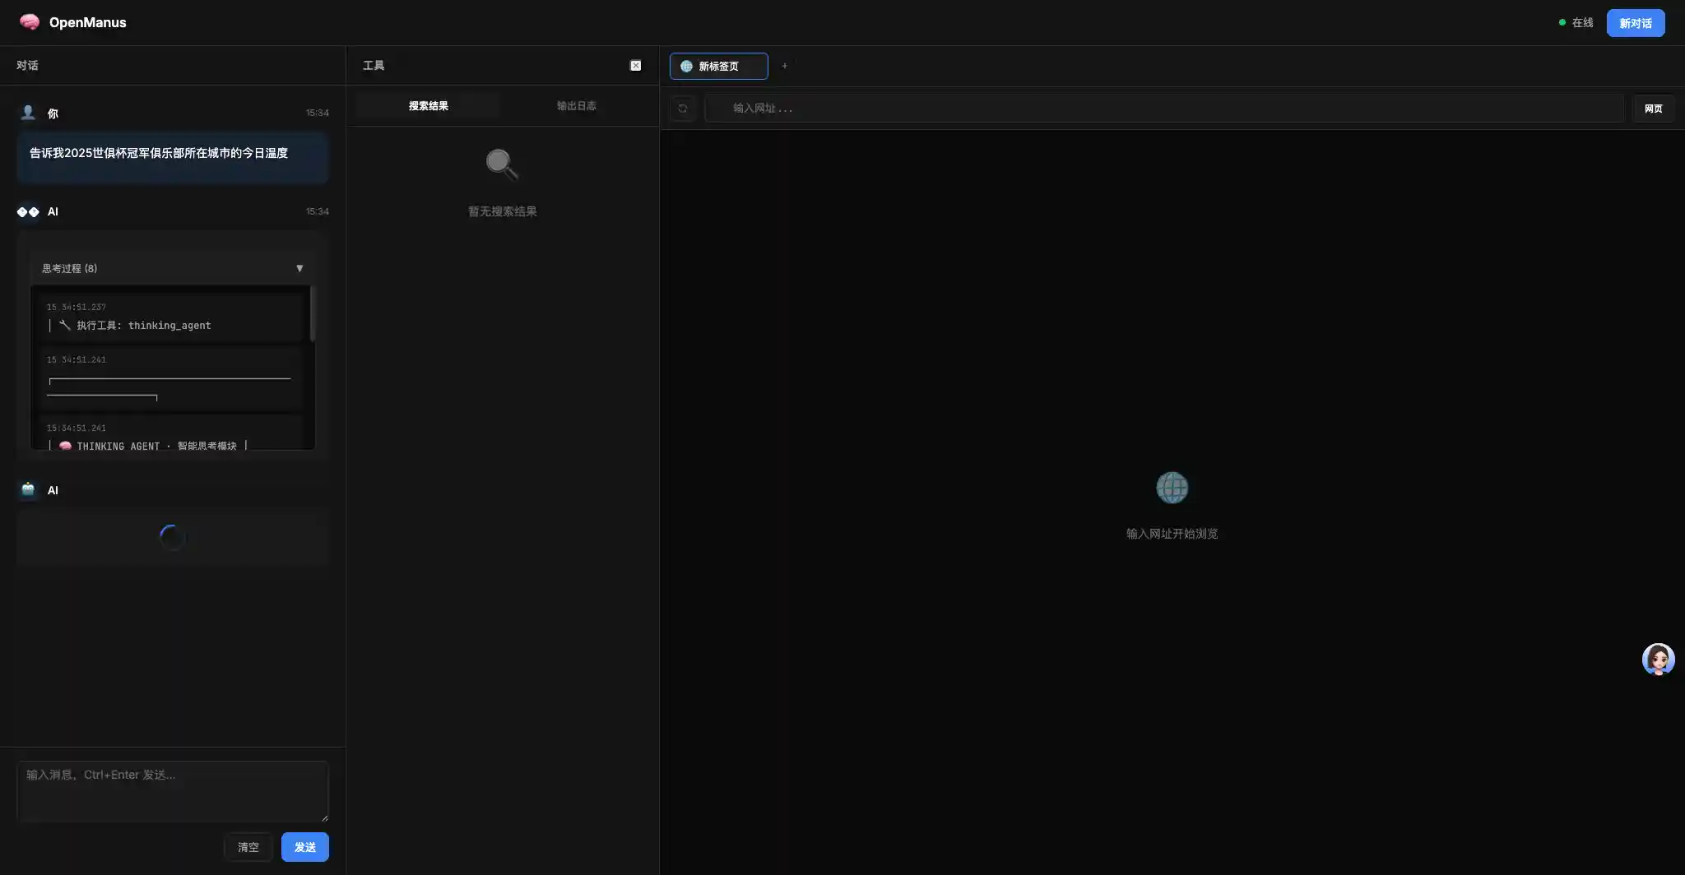This screenshot has height=875, width=1685.
Task: Click the user avatar next to 你
Action: tap(27, 113)
